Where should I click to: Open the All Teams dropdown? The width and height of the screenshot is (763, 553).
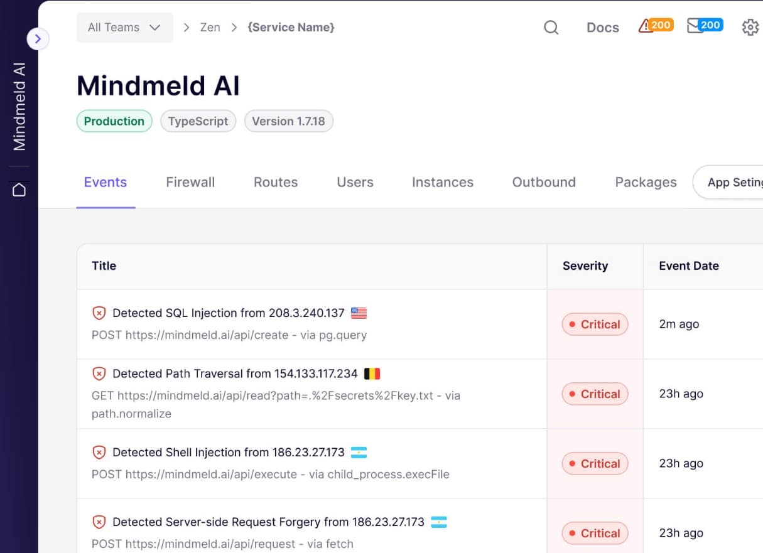(124, 27)
